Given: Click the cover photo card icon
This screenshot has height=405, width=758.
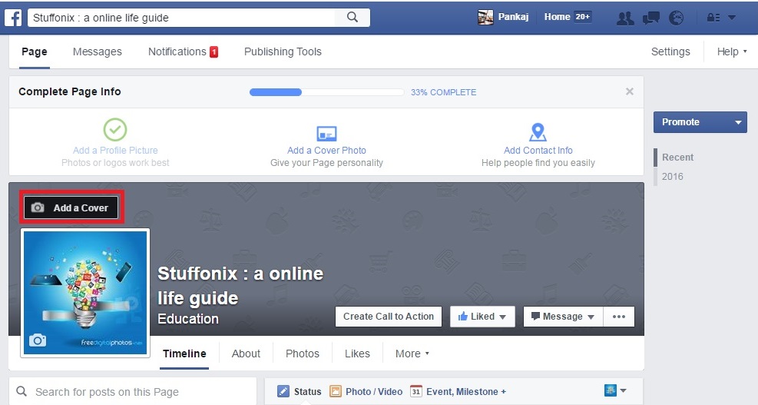Looking at the screenshot, I should point(327,134).
